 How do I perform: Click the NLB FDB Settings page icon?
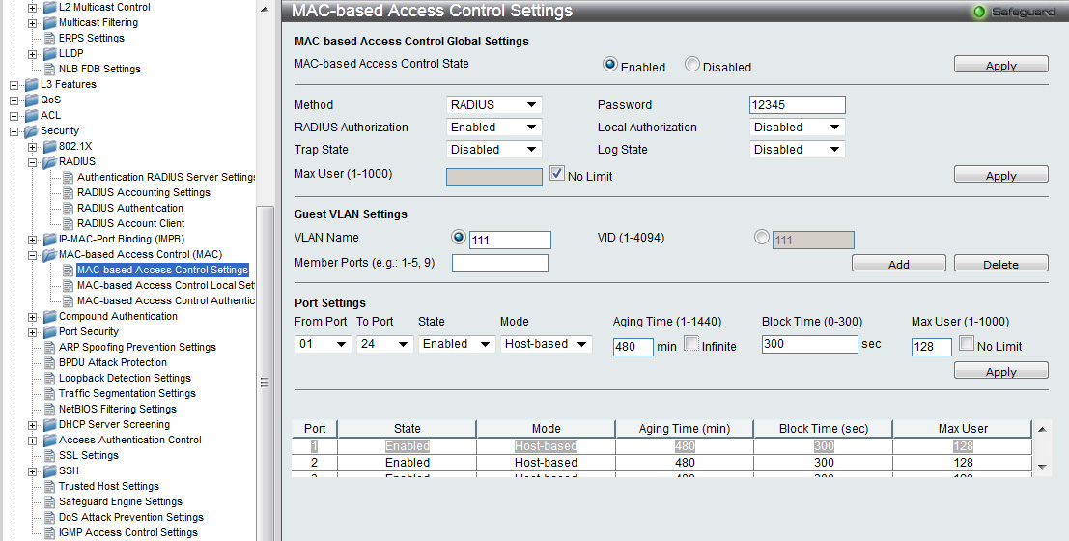tap(49, 69)
